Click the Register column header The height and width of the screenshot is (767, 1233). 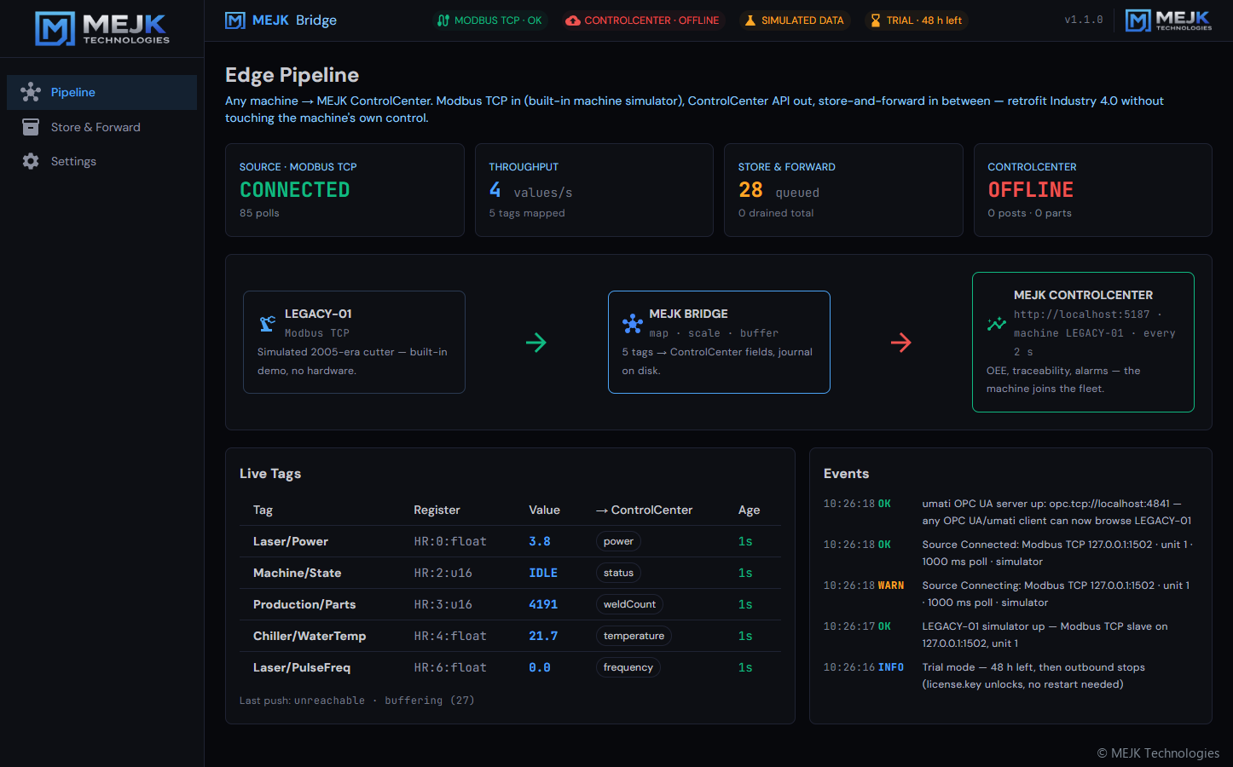click(437, 510)
